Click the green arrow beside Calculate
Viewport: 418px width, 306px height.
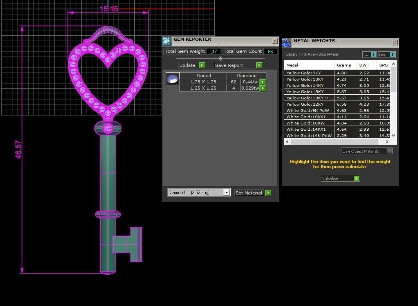click(x=356, y=178)
